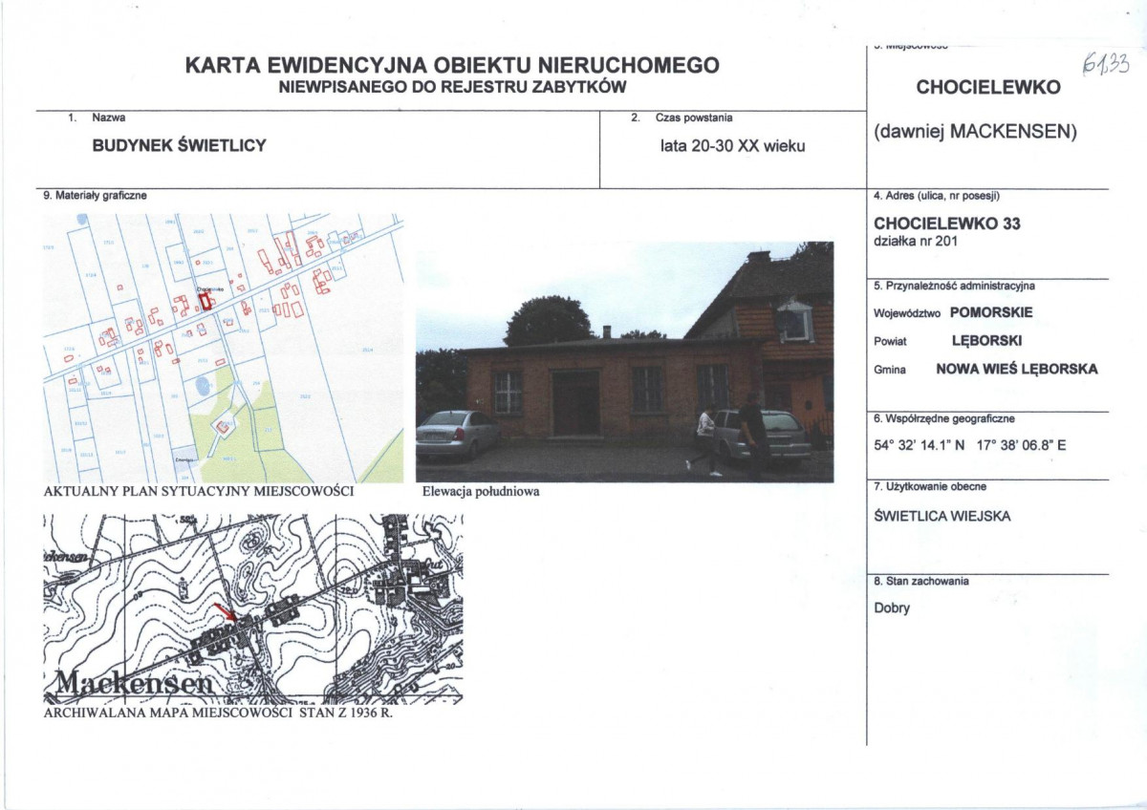Select the condition value 'Dobry'
Image resolution: width=1147 pixels, height=810 pixels.
pos(892,608)
